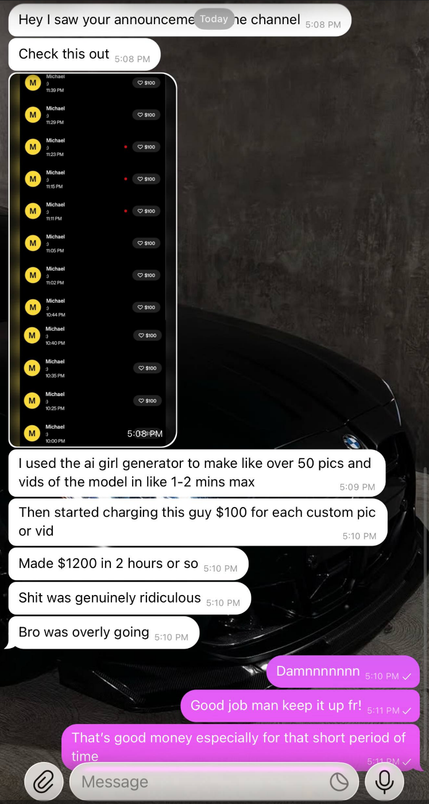
Task: Tap the "Good job man keep it up fr!" message
Action: coord(300,706)
